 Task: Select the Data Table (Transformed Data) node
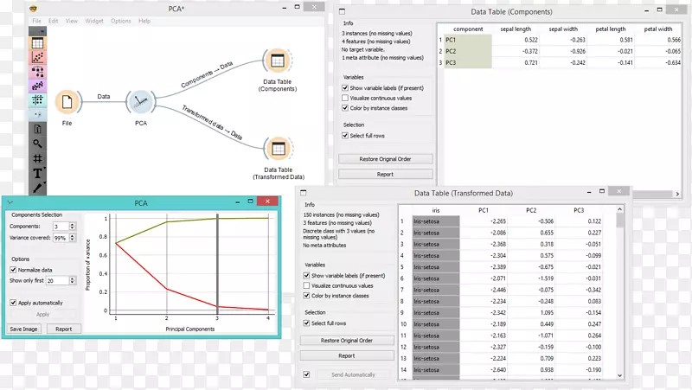tap(279, 149)
